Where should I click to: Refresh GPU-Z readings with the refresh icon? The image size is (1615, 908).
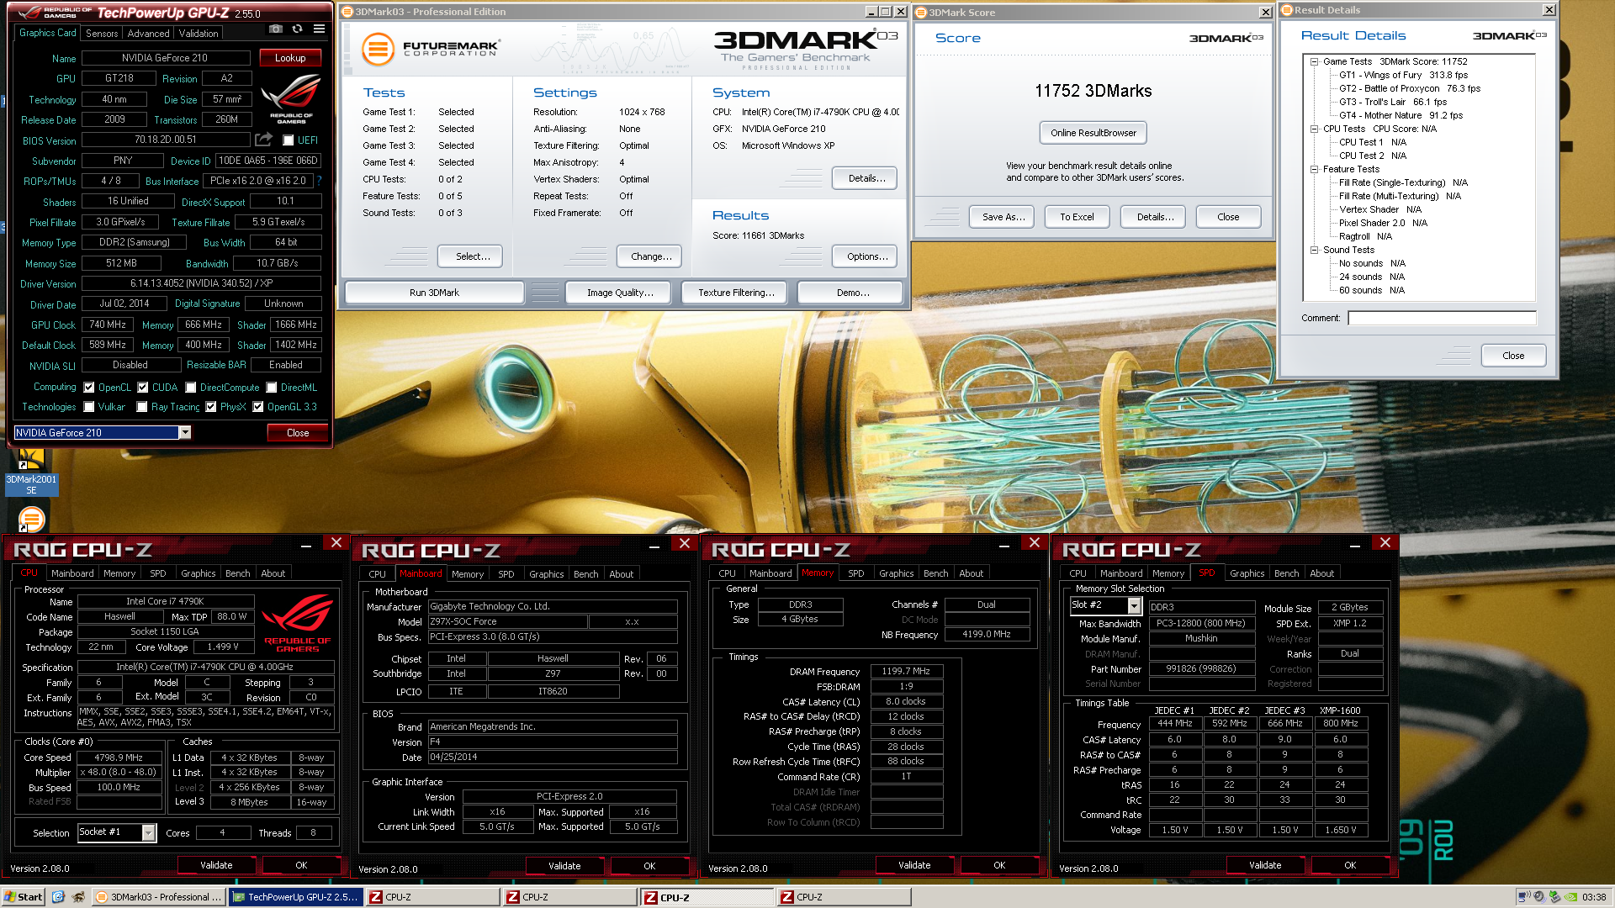click(x=297, y=29)
